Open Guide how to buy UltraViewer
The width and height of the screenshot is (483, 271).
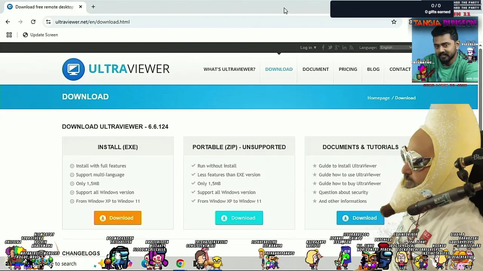click(350, 183)
